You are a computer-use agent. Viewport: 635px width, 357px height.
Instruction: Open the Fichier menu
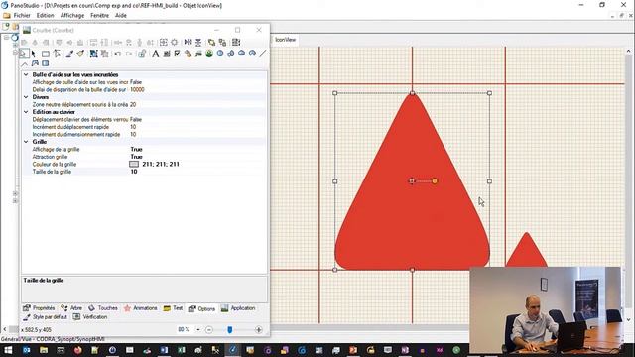(22, 16)
